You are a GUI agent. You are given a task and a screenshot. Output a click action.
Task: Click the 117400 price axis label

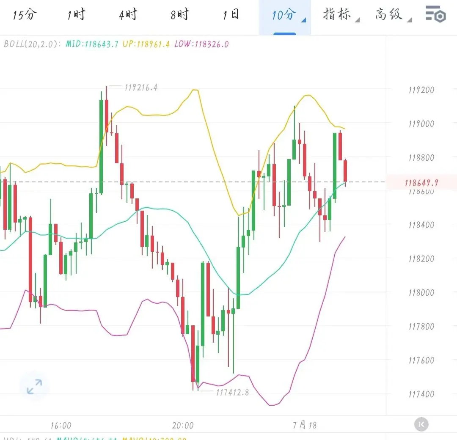pyautogui.click(x=421, y=394)
